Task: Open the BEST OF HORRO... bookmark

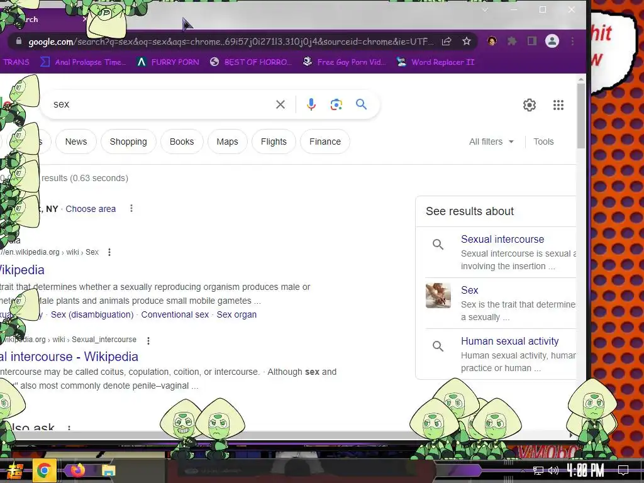Action: [250, 62]
